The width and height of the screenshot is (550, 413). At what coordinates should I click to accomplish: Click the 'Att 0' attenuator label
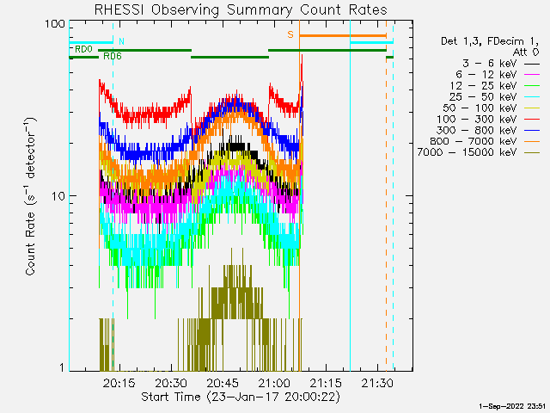click(x=526, y=52)
